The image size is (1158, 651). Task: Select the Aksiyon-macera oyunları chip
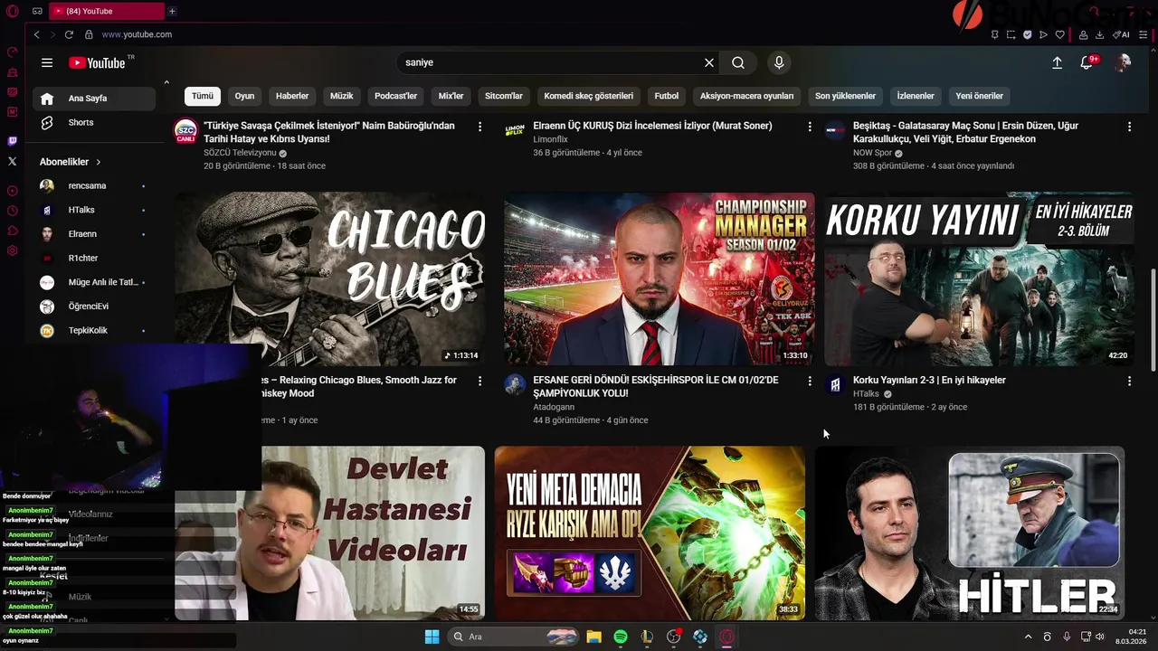(x=746, y=96)
